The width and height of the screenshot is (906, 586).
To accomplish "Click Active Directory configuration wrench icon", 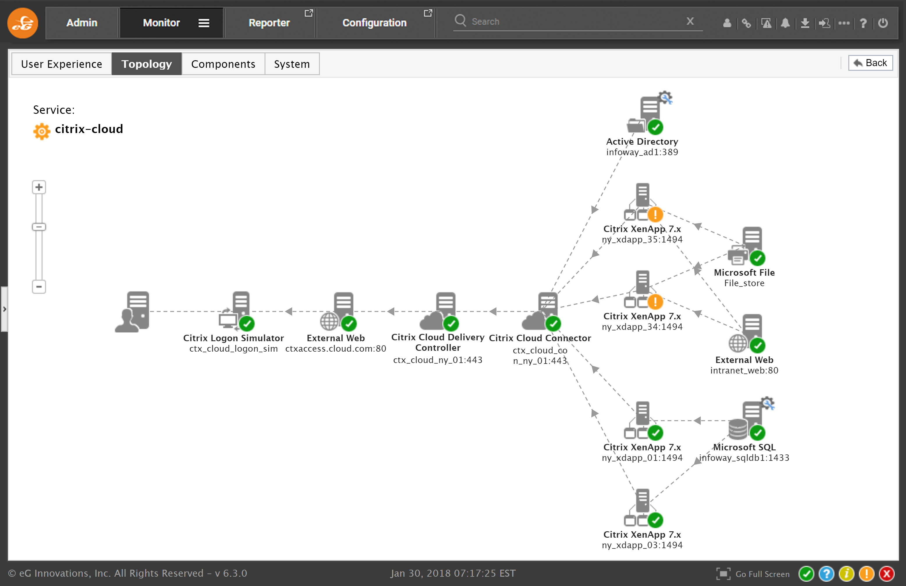I will pyautogui.click(x=666, y=98).
